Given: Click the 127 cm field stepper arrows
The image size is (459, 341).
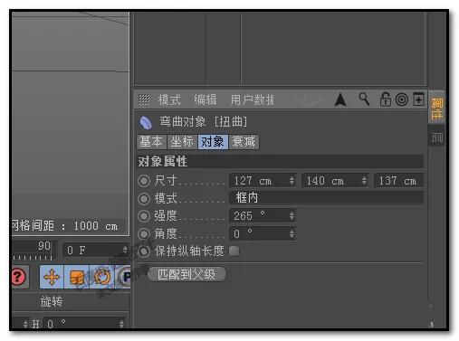Looking at the screenshot, I should click(x=292, y=181).
